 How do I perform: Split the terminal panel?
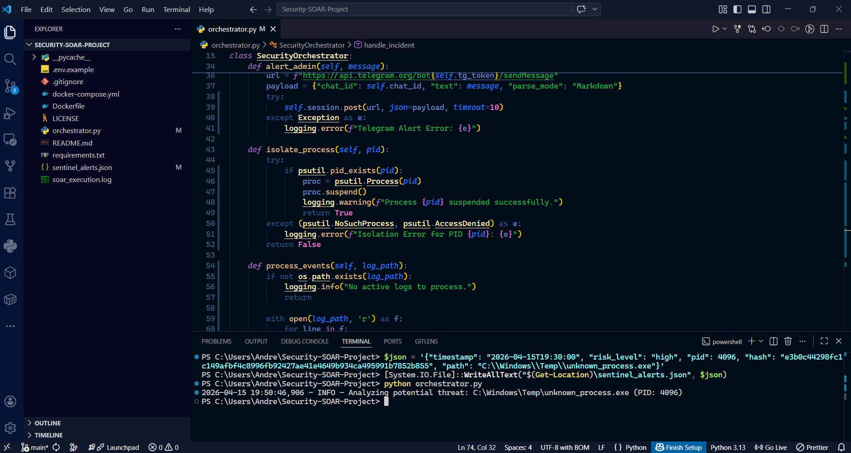pos(774,341)
